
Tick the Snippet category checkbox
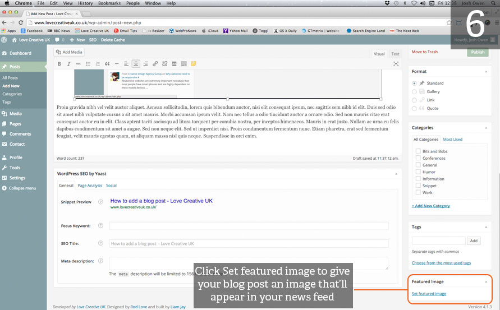click(418, 186)
